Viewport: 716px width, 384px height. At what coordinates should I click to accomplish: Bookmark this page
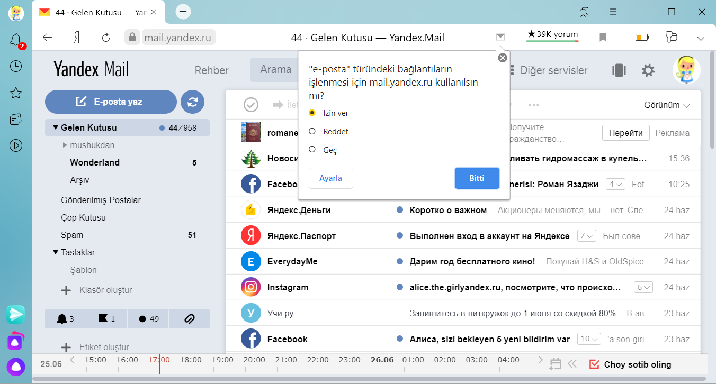[x=603, y=37]
